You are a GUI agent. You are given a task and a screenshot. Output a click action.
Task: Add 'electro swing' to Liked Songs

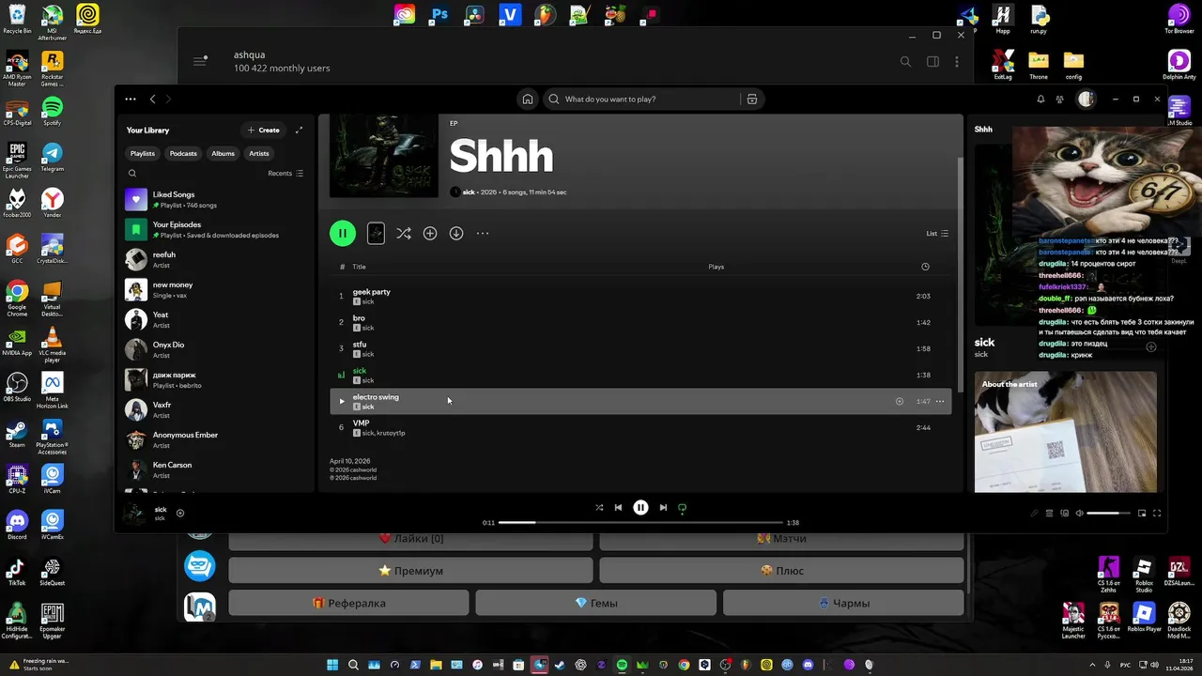click(x=899, y=401)
